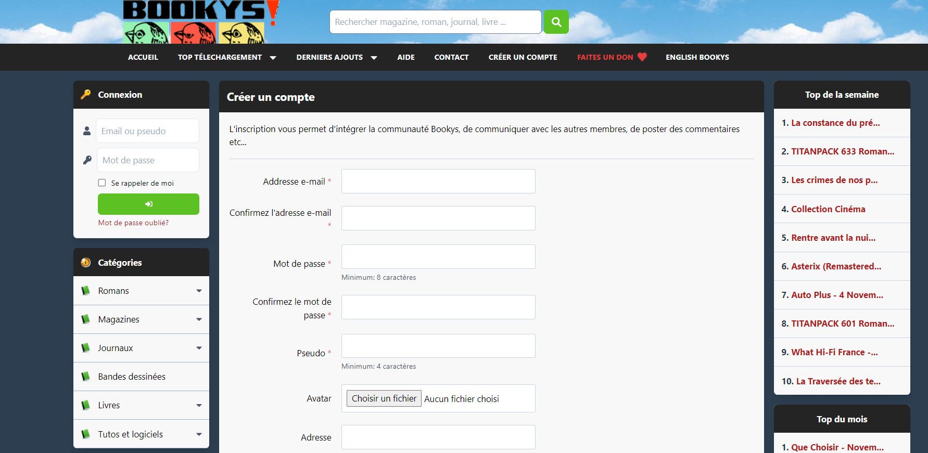Click the Magazines category label
The height and width of the screenshot is (453, 928).
119,319
